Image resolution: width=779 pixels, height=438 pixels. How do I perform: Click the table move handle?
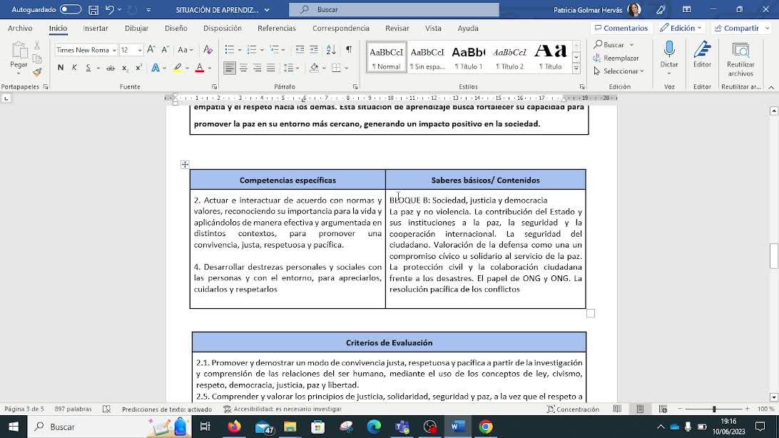tap(185, 164)
